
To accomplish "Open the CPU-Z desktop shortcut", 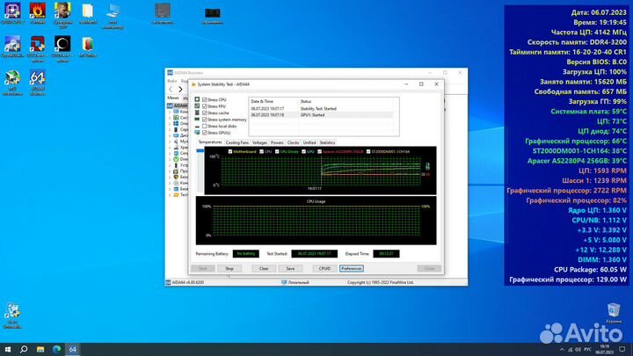I will pos(12,13).
